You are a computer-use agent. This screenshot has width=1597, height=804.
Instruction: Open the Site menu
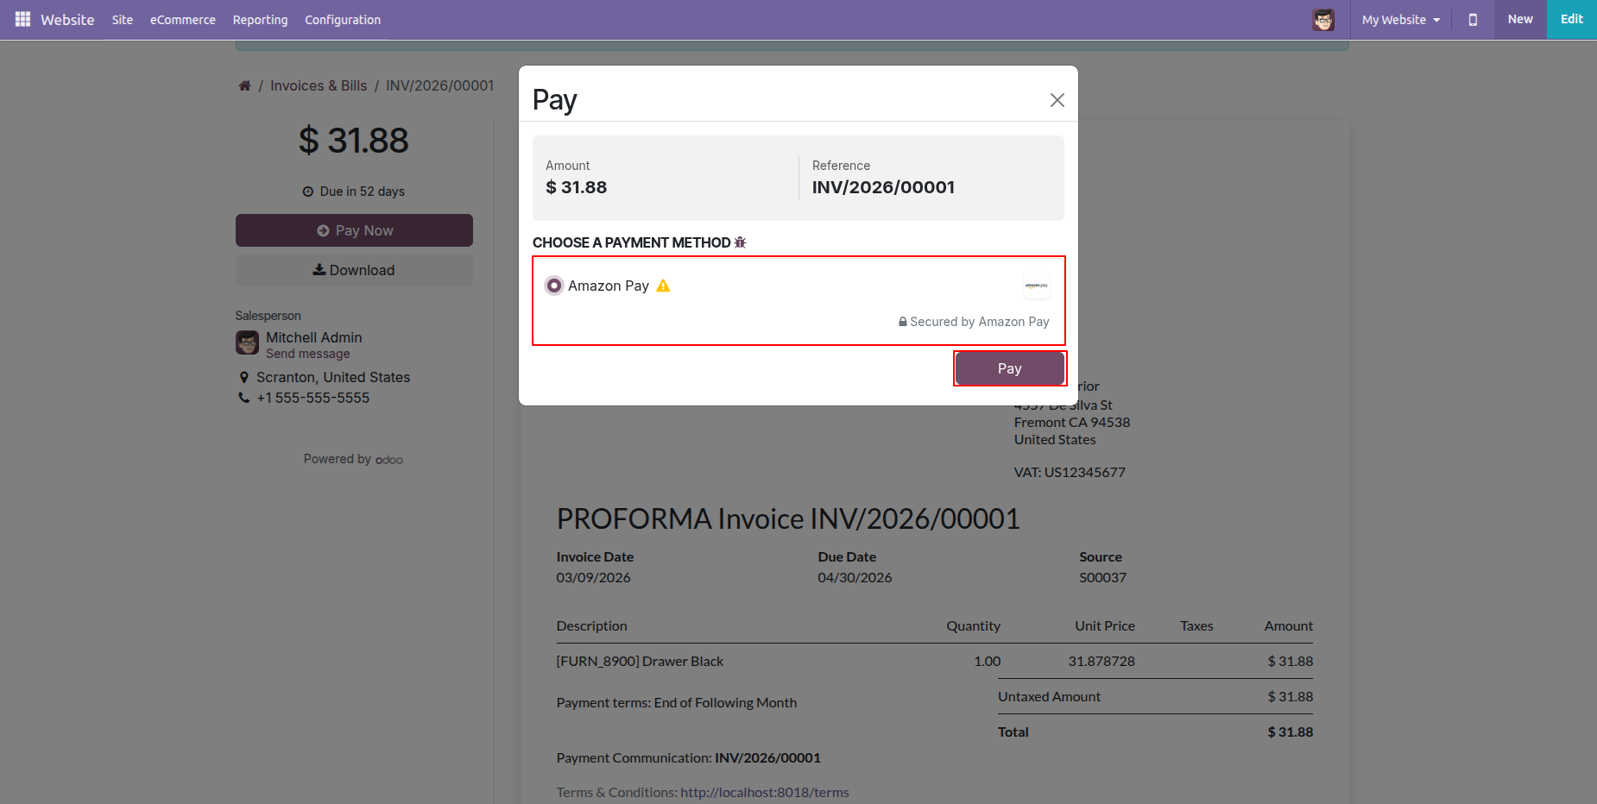(x=123, y=19)
